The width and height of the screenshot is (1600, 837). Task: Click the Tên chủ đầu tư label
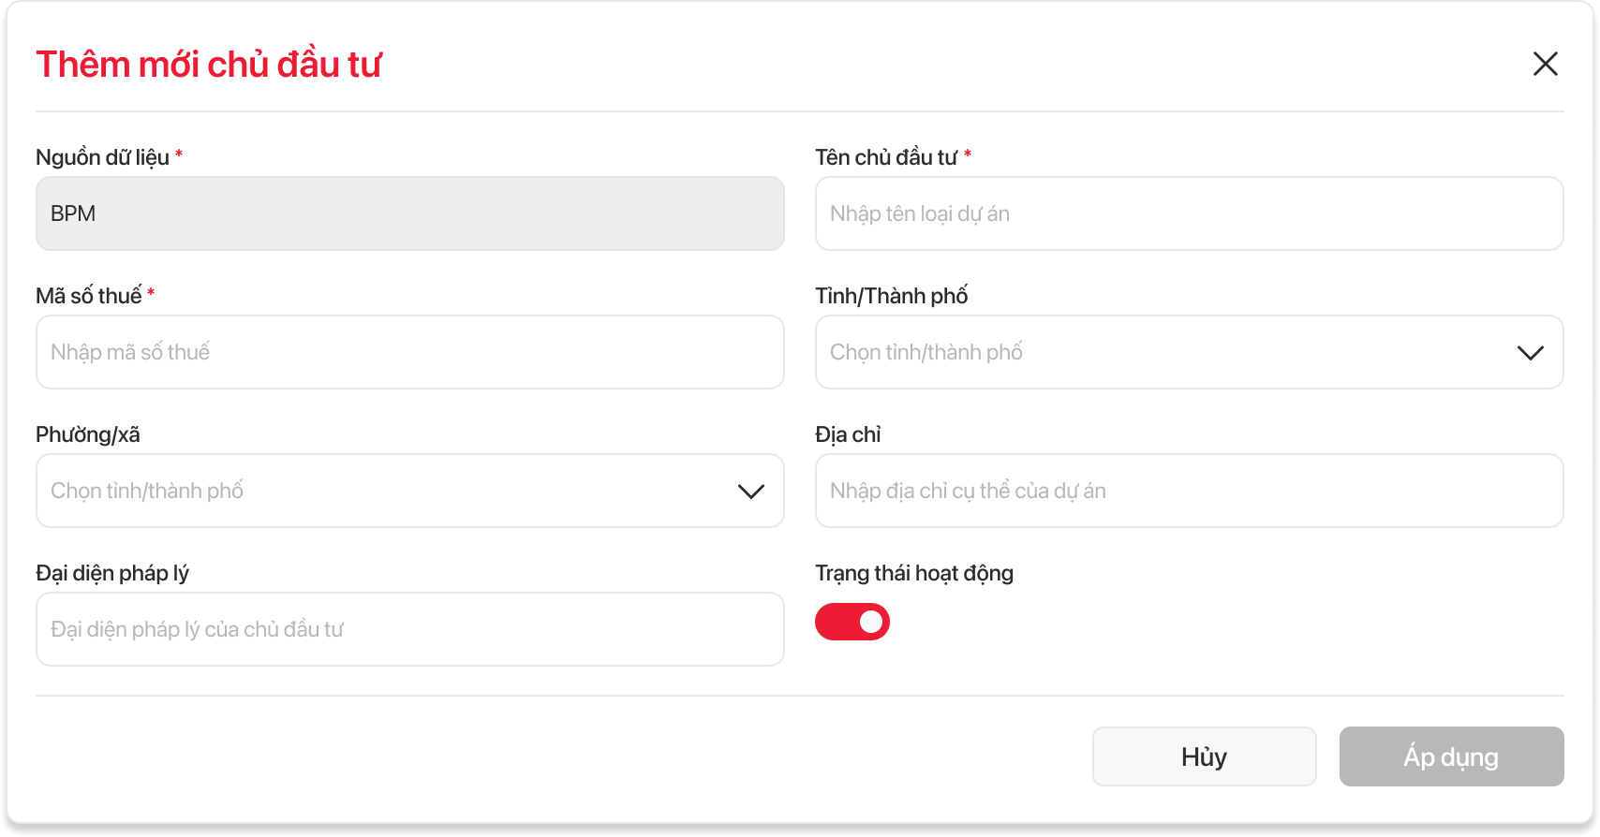tap(885, 157)
